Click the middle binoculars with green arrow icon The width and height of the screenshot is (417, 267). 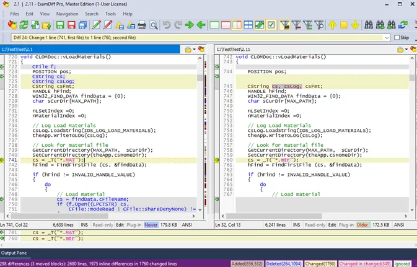pyautogui.click(x=380, y=25)
